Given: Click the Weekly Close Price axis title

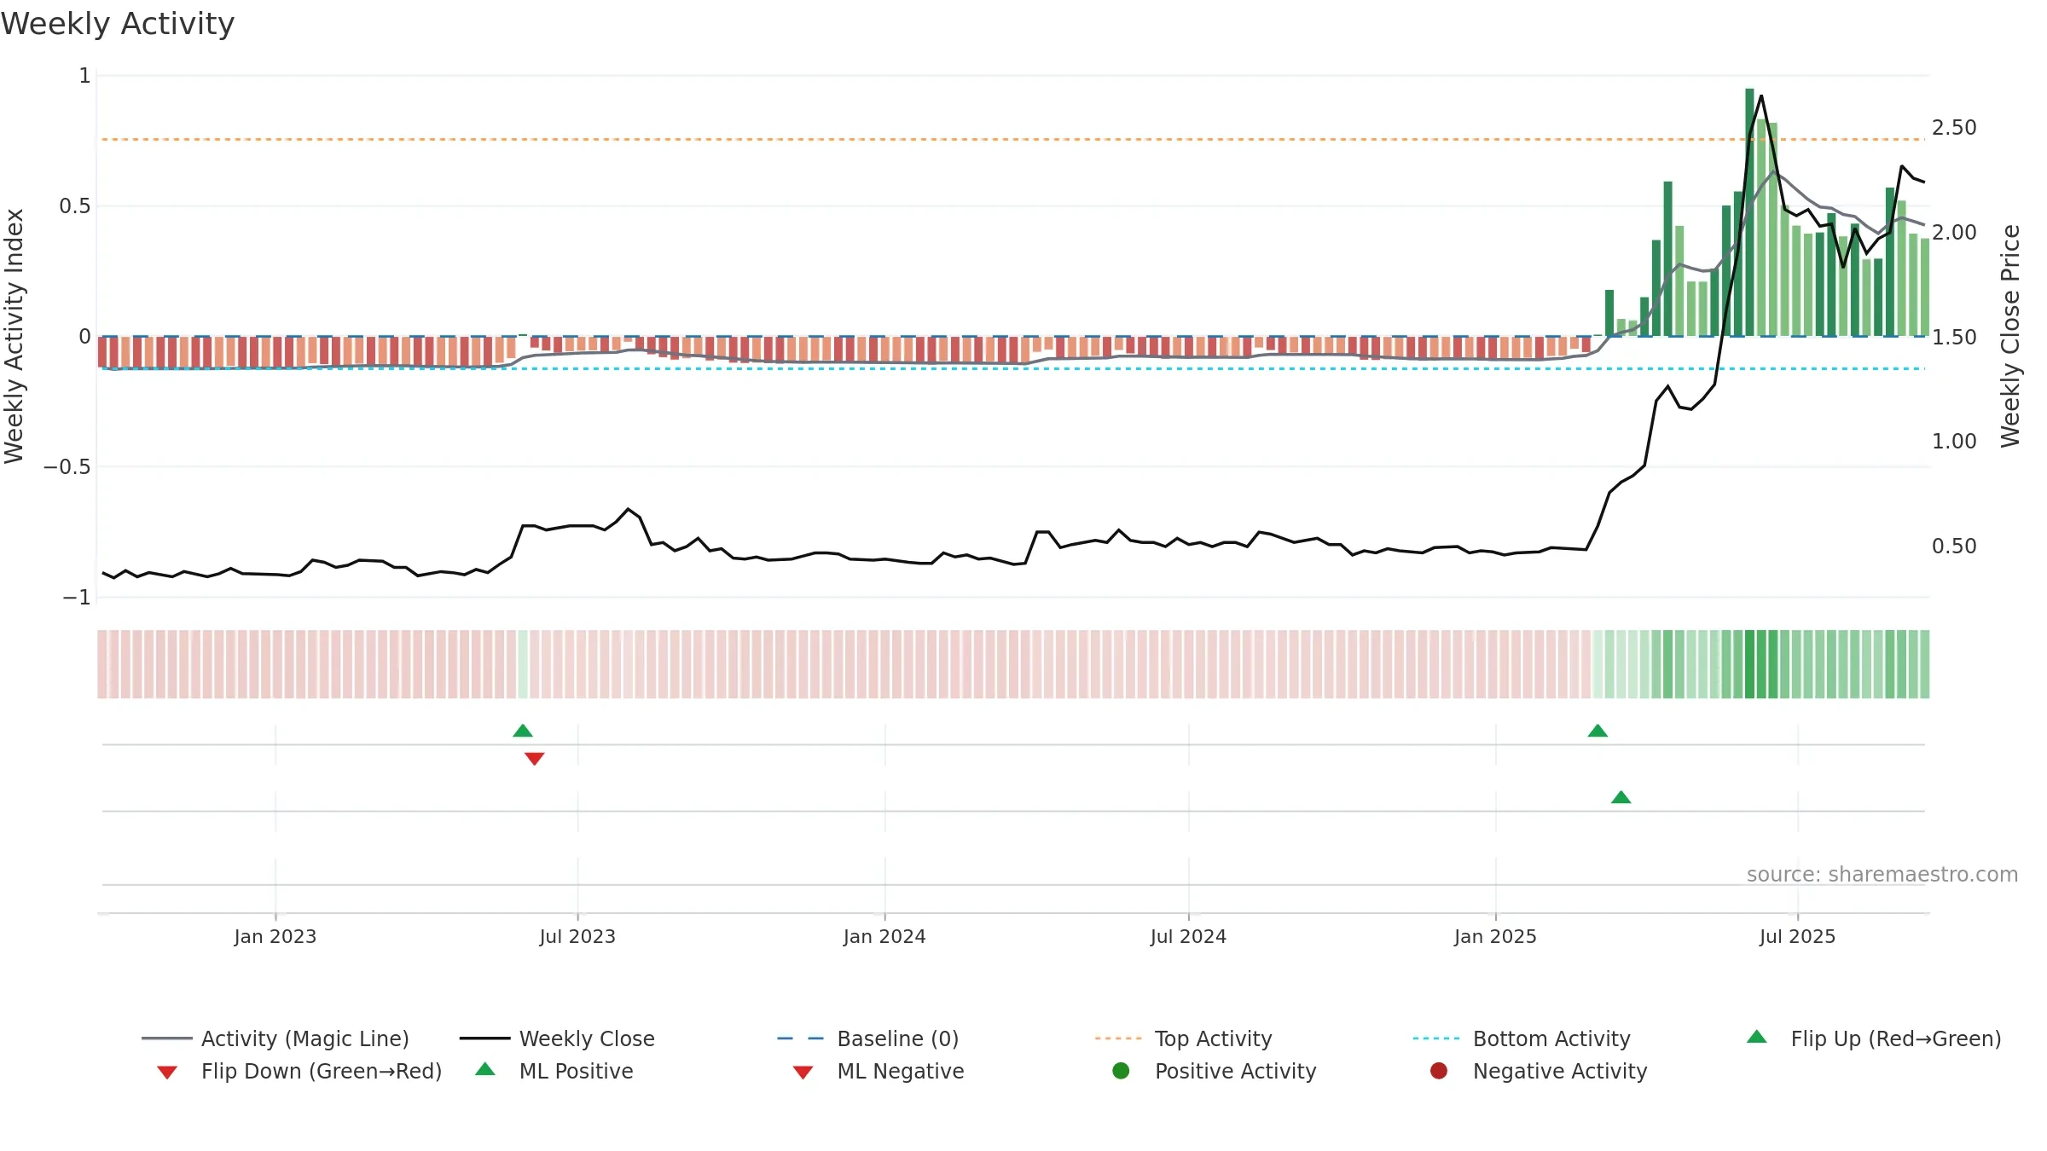Looking at the screenshot, I should (2010, 336).
